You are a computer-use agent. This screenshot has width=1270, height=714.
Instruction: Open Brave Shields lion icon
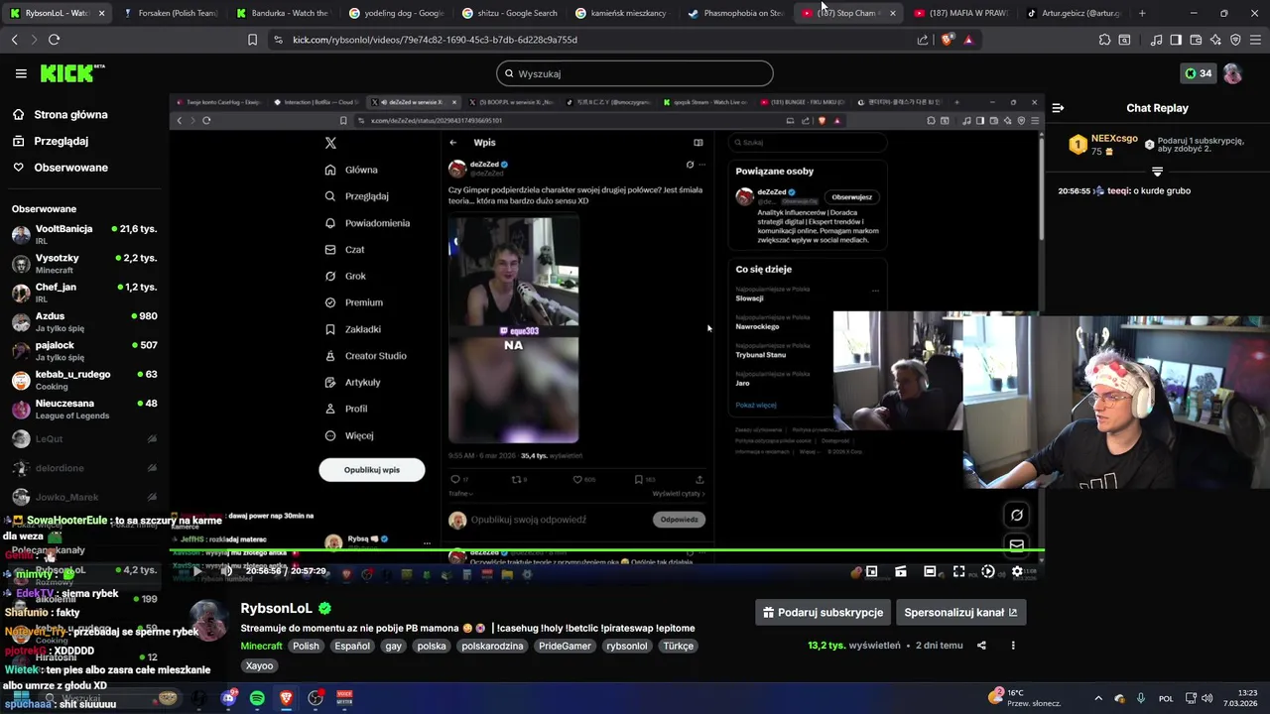coord(947,40)
